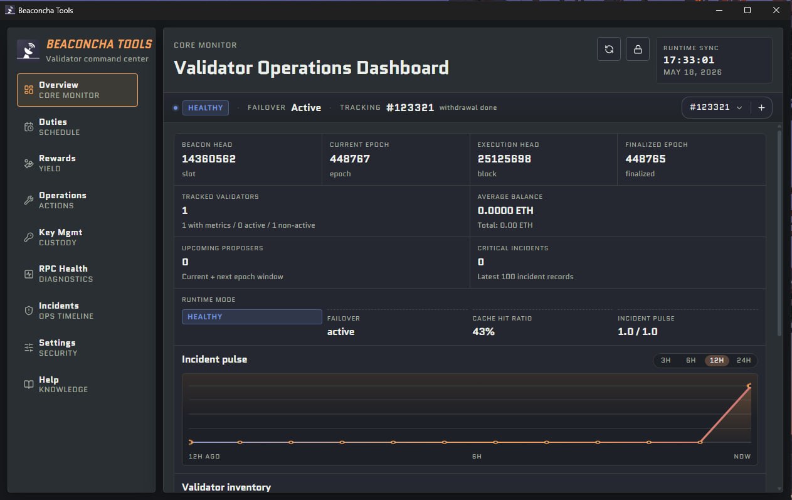The image size is (792, 500).
Task: Lock the app with the padlock icon
Action: [638, 49]
